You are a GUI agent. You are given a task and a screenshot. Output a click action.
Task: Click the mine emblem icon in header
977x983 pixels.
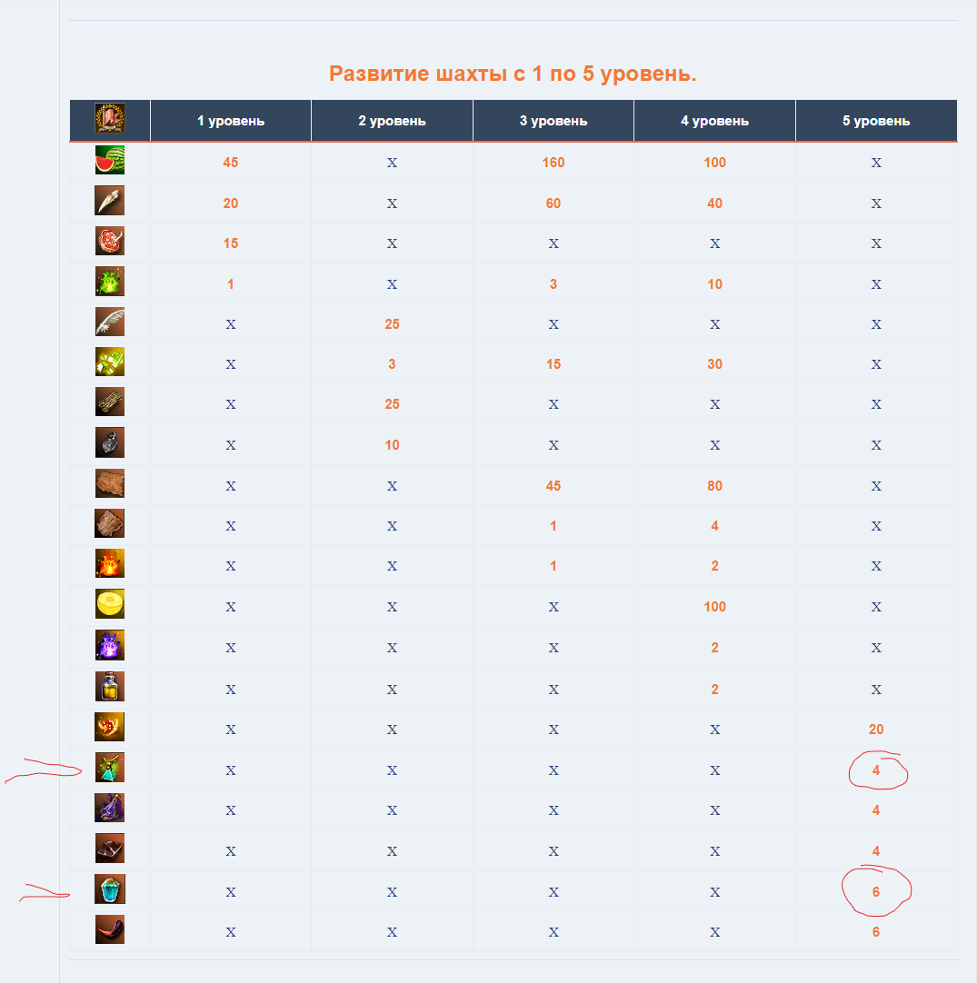[x=110, y=119]
